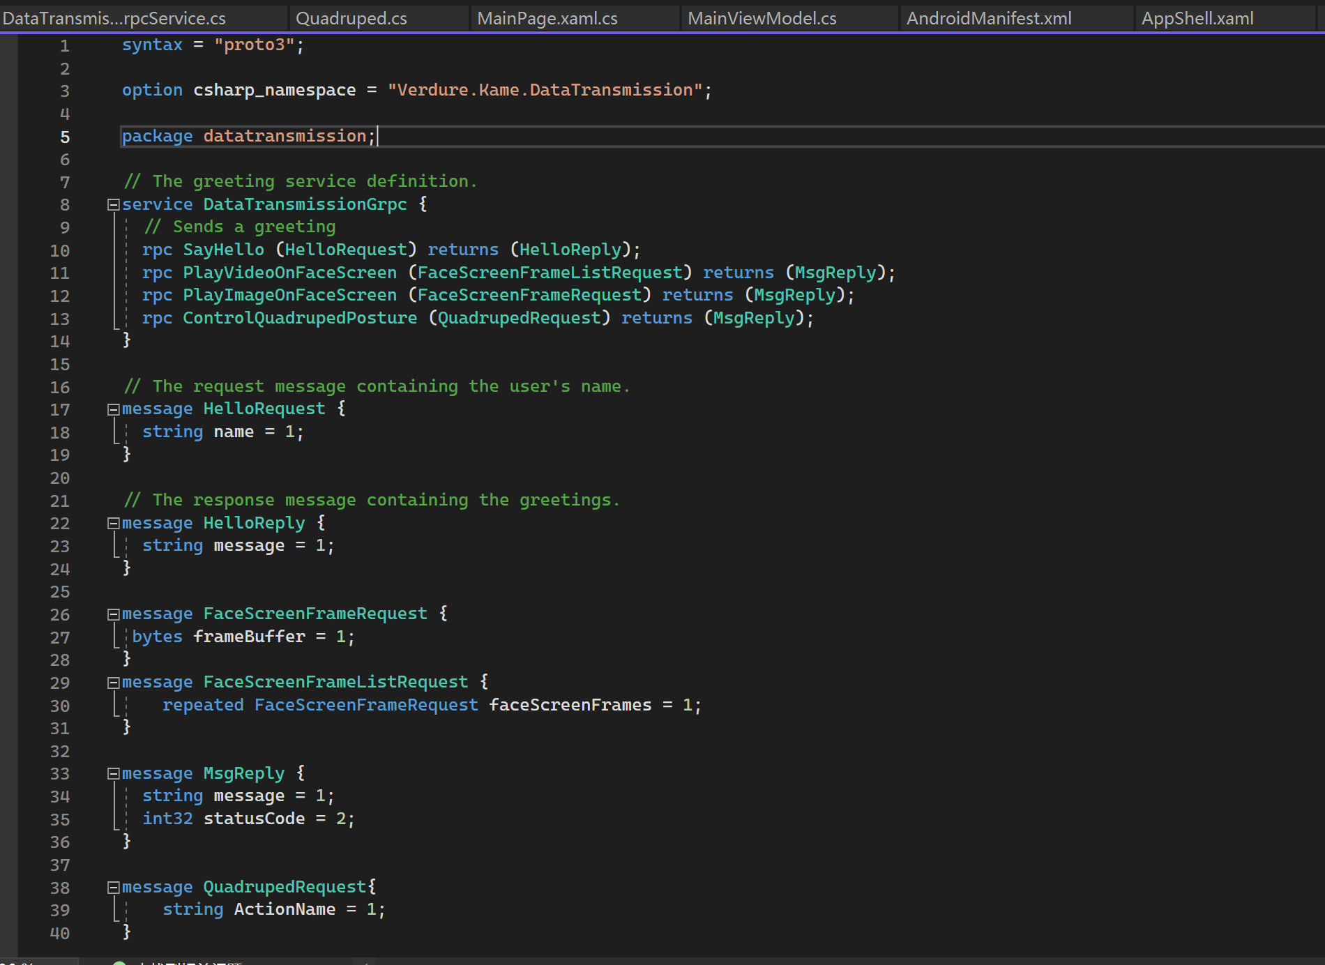Image resolution: width=1325 pixels, height=965 pixels.
Task: Click the "Verdure.Kame.DataTransmission" string
Action: (x=545, y=90)
